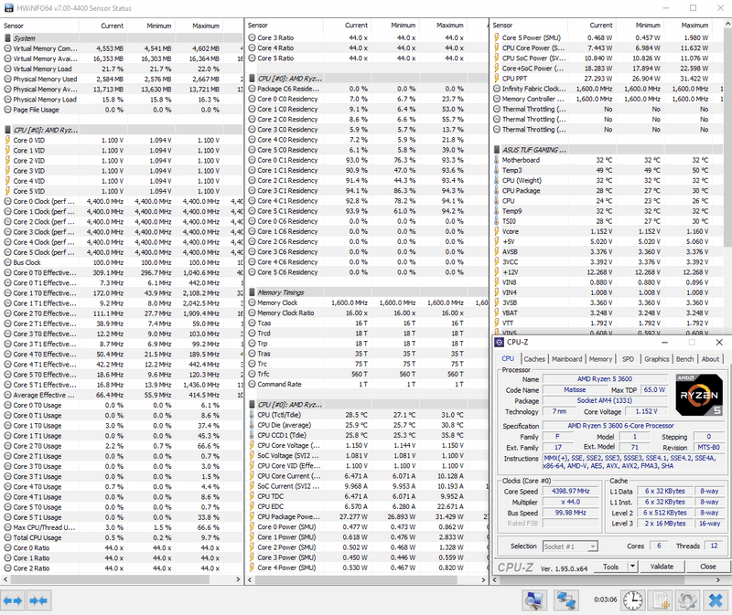
Task: Click the Tools button in CPU-Z
Action: [610, 567]
